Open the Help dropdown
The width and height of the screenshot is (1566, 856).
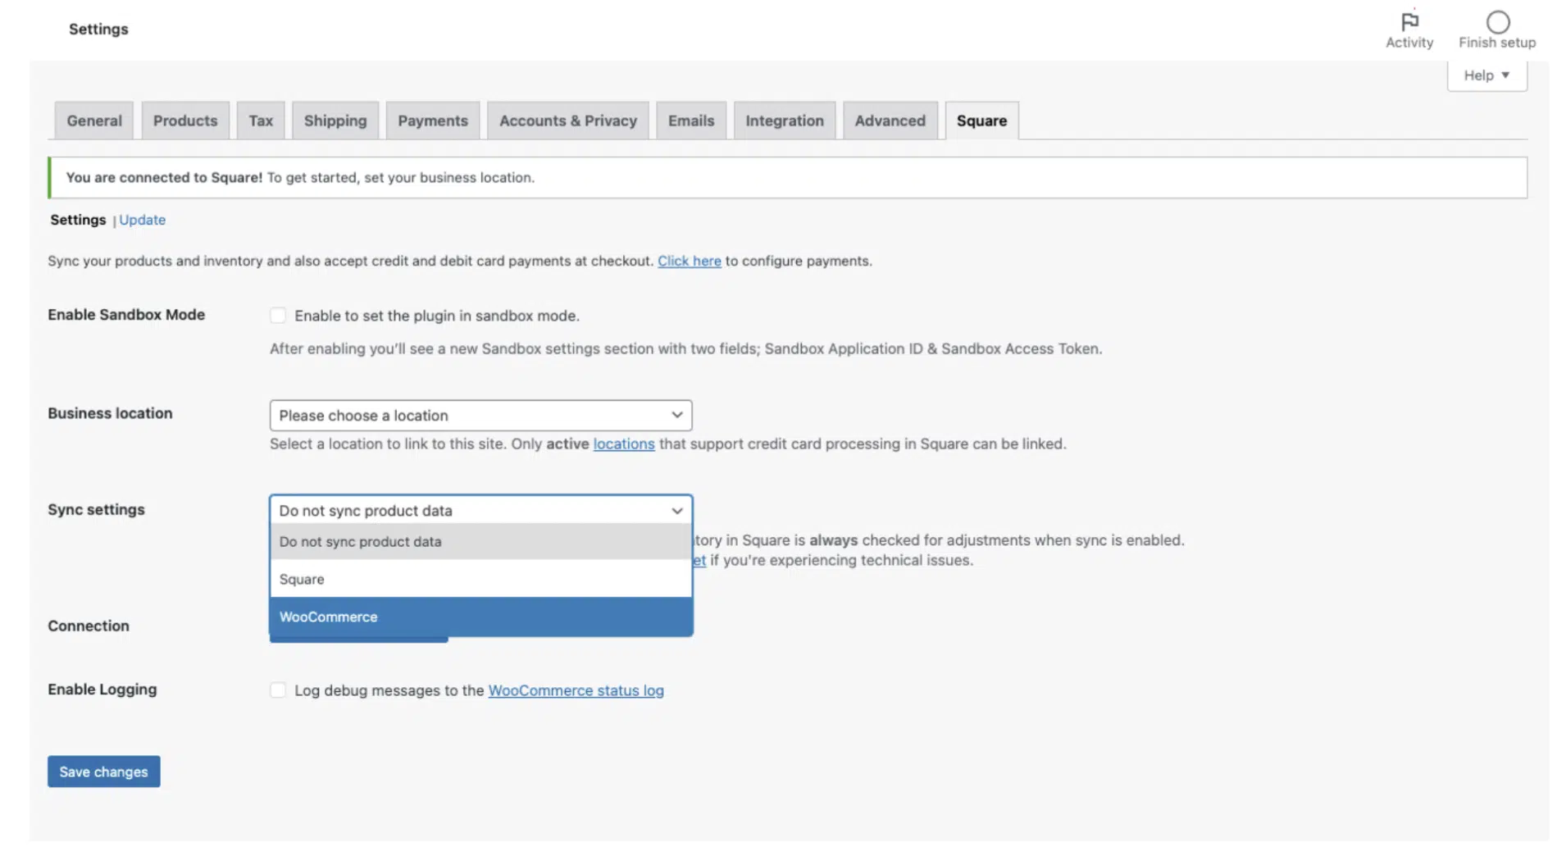tap(1486, 75)
